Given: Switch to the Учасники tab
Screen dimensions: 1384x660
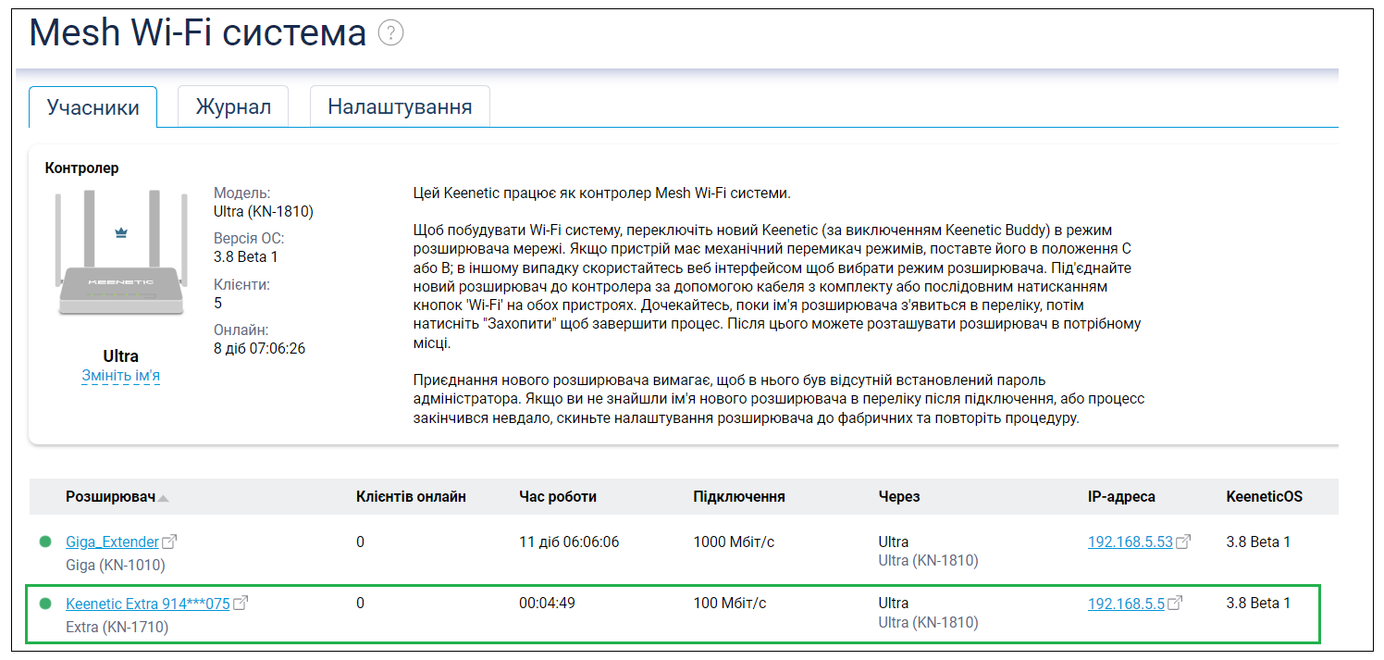Looking at the screenshot, I should pyautogui.click(x=93, y=107).
